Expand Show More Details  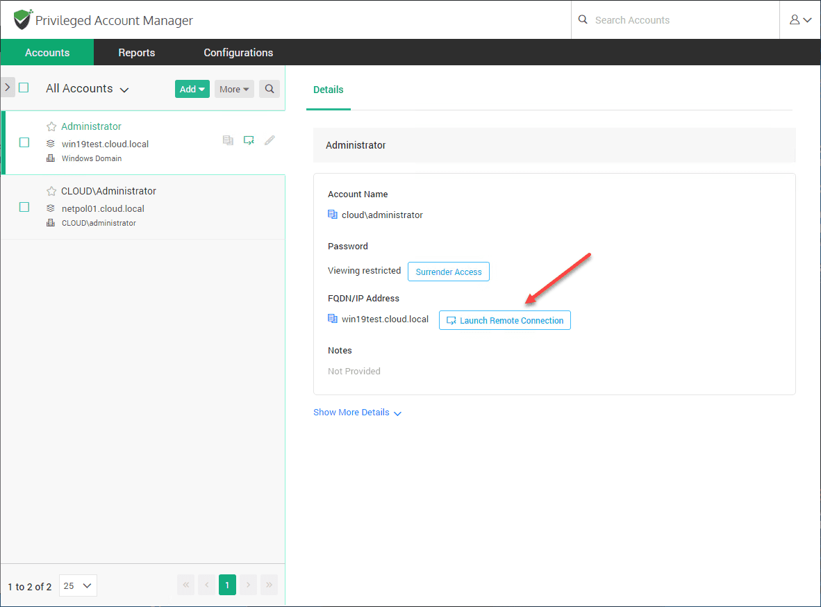coord(357,412)
